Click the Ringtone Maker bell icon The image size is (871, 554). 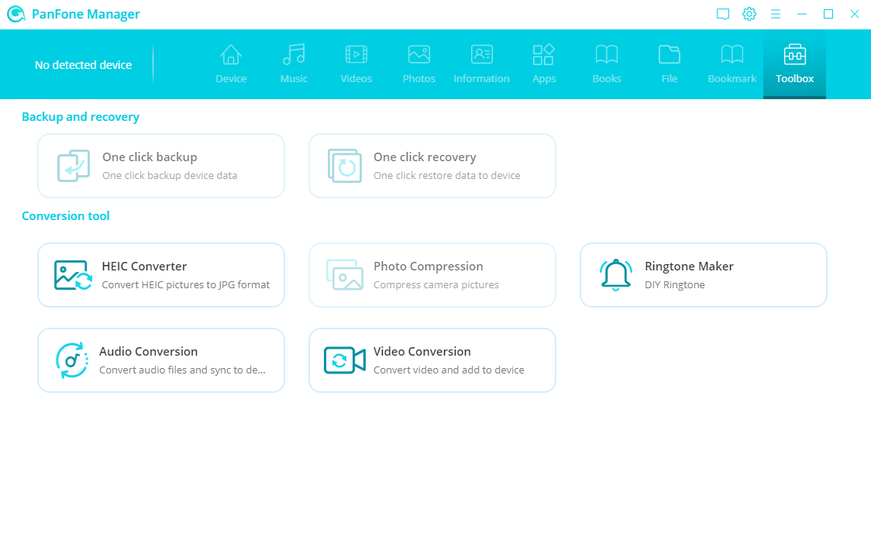click(x=615, y=275)
